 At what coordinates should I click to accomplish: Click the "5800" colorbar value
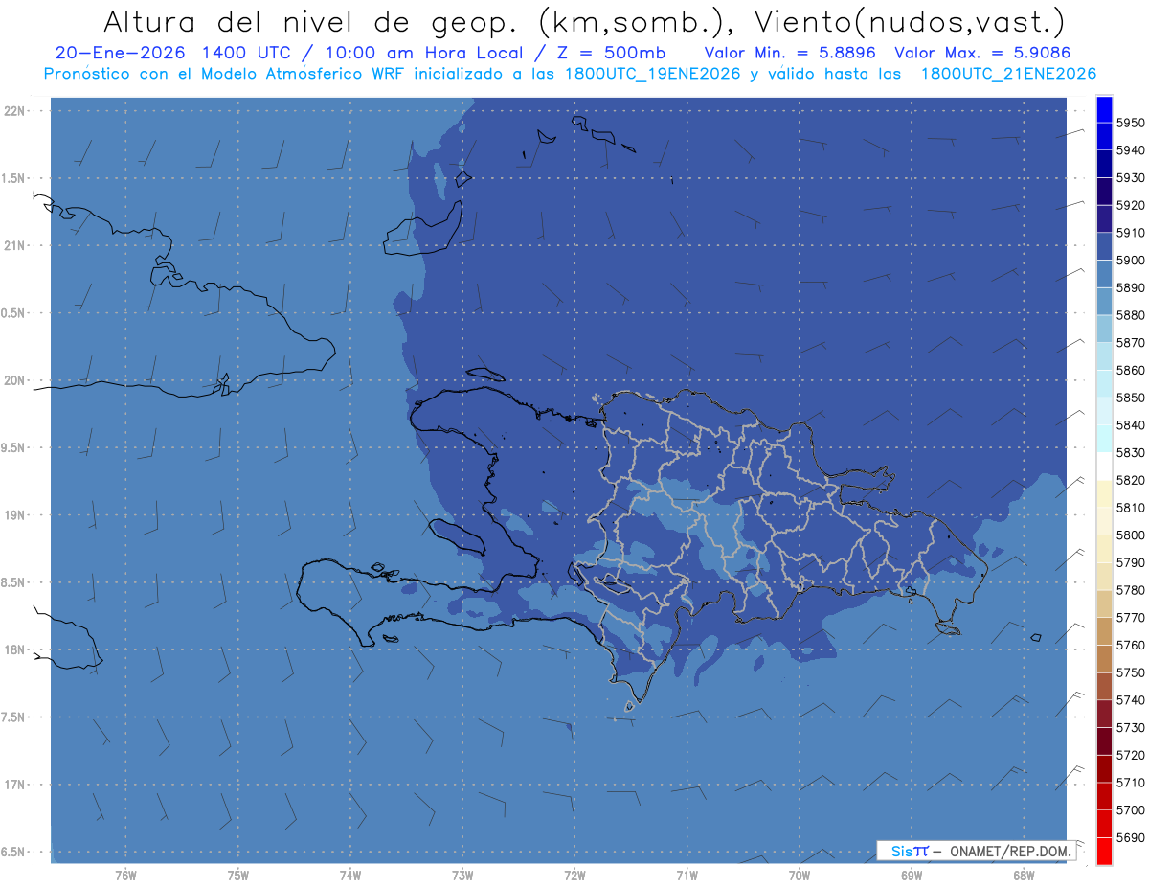(1130, 535)
